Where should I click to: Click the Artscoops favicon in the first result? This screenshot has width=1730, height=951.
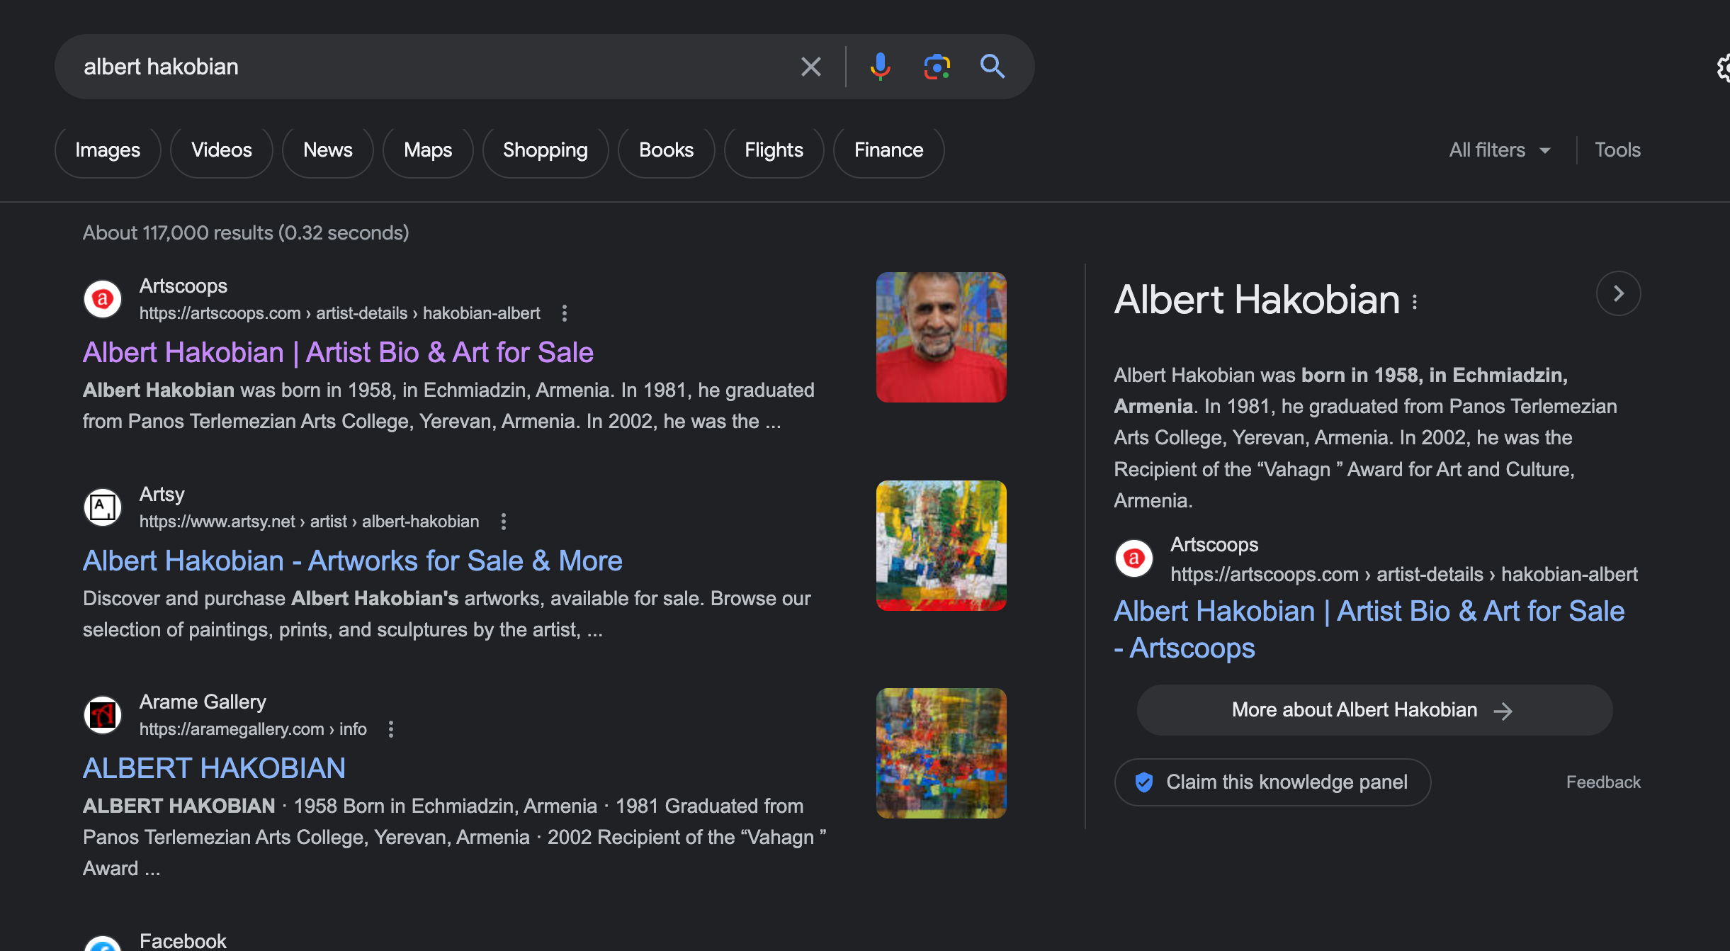[103, 299]
